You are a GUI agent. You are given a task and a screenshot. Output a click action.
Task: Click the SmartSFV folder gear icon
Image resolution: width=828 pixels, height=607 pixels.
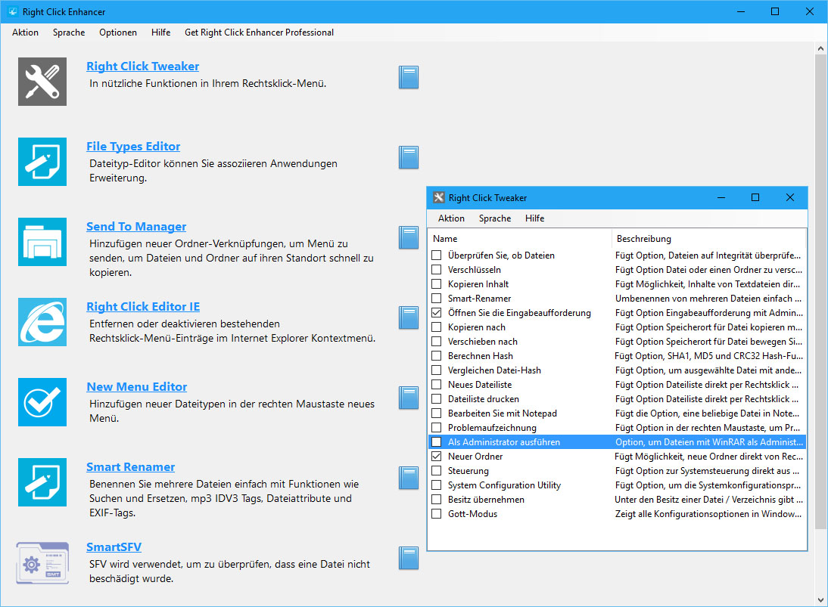(42, 562)
